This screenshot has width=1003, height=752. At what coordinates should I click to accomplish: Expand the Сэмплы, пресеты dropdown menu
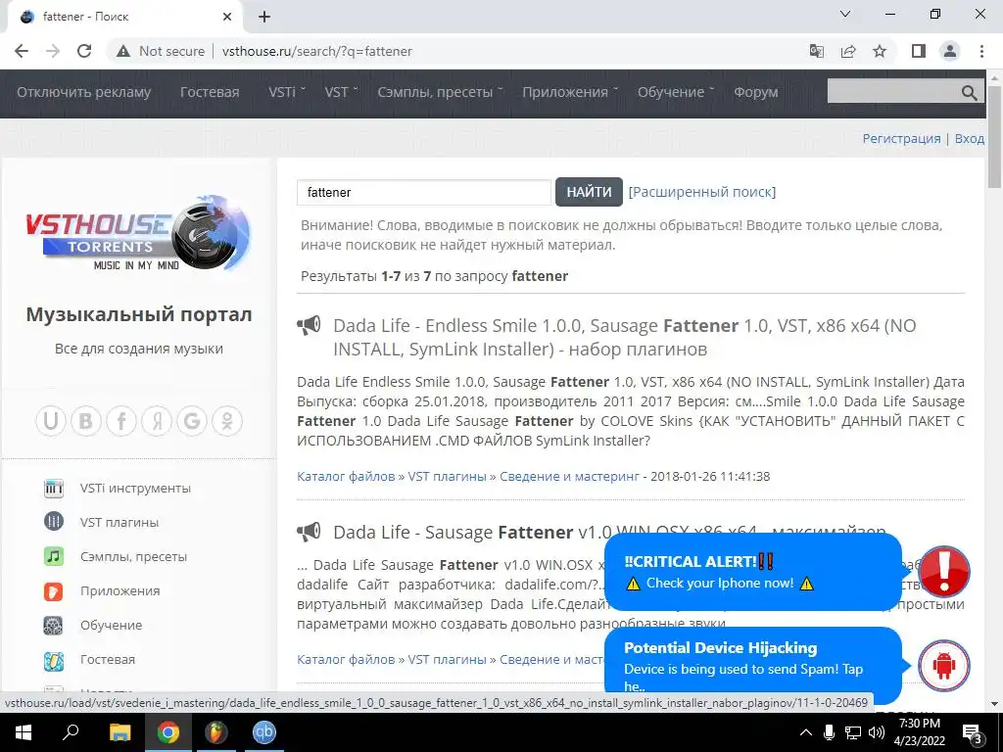[x=440, y=92]
